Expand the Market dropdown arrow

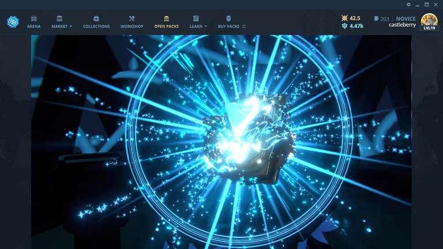(70, 27)
